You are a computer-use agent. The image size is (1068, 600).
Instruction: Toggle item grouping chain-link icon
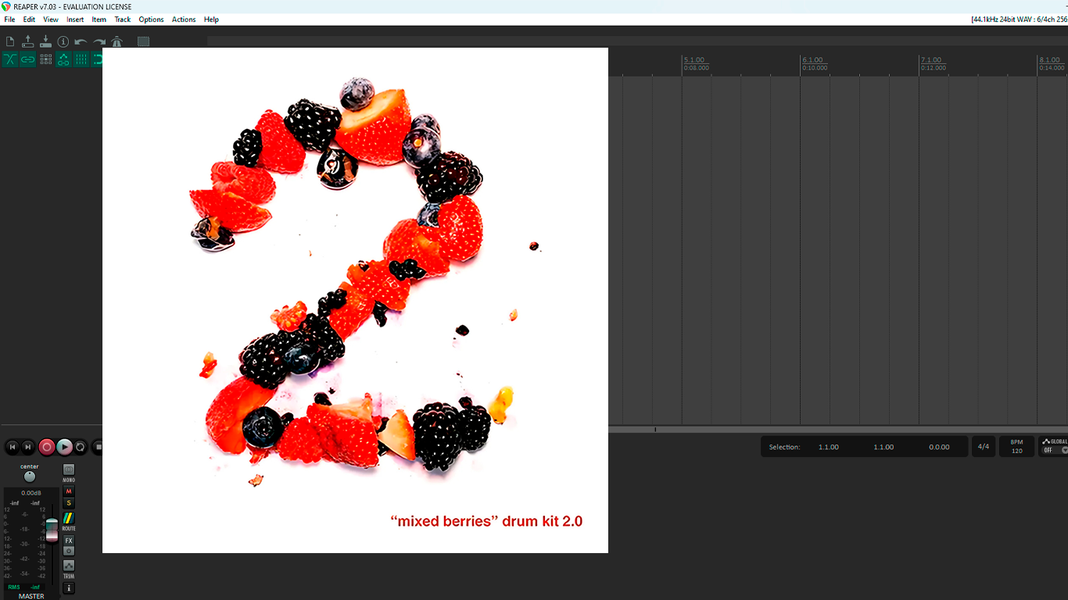tap(27, 59)
